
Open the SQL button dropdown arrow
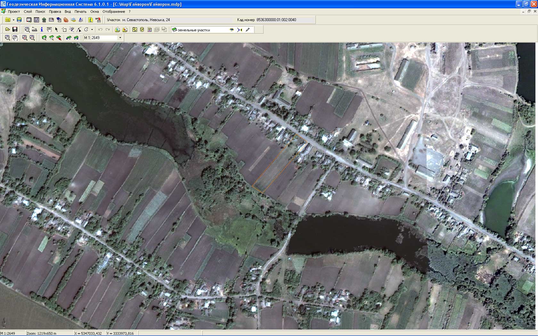[13, 20]
